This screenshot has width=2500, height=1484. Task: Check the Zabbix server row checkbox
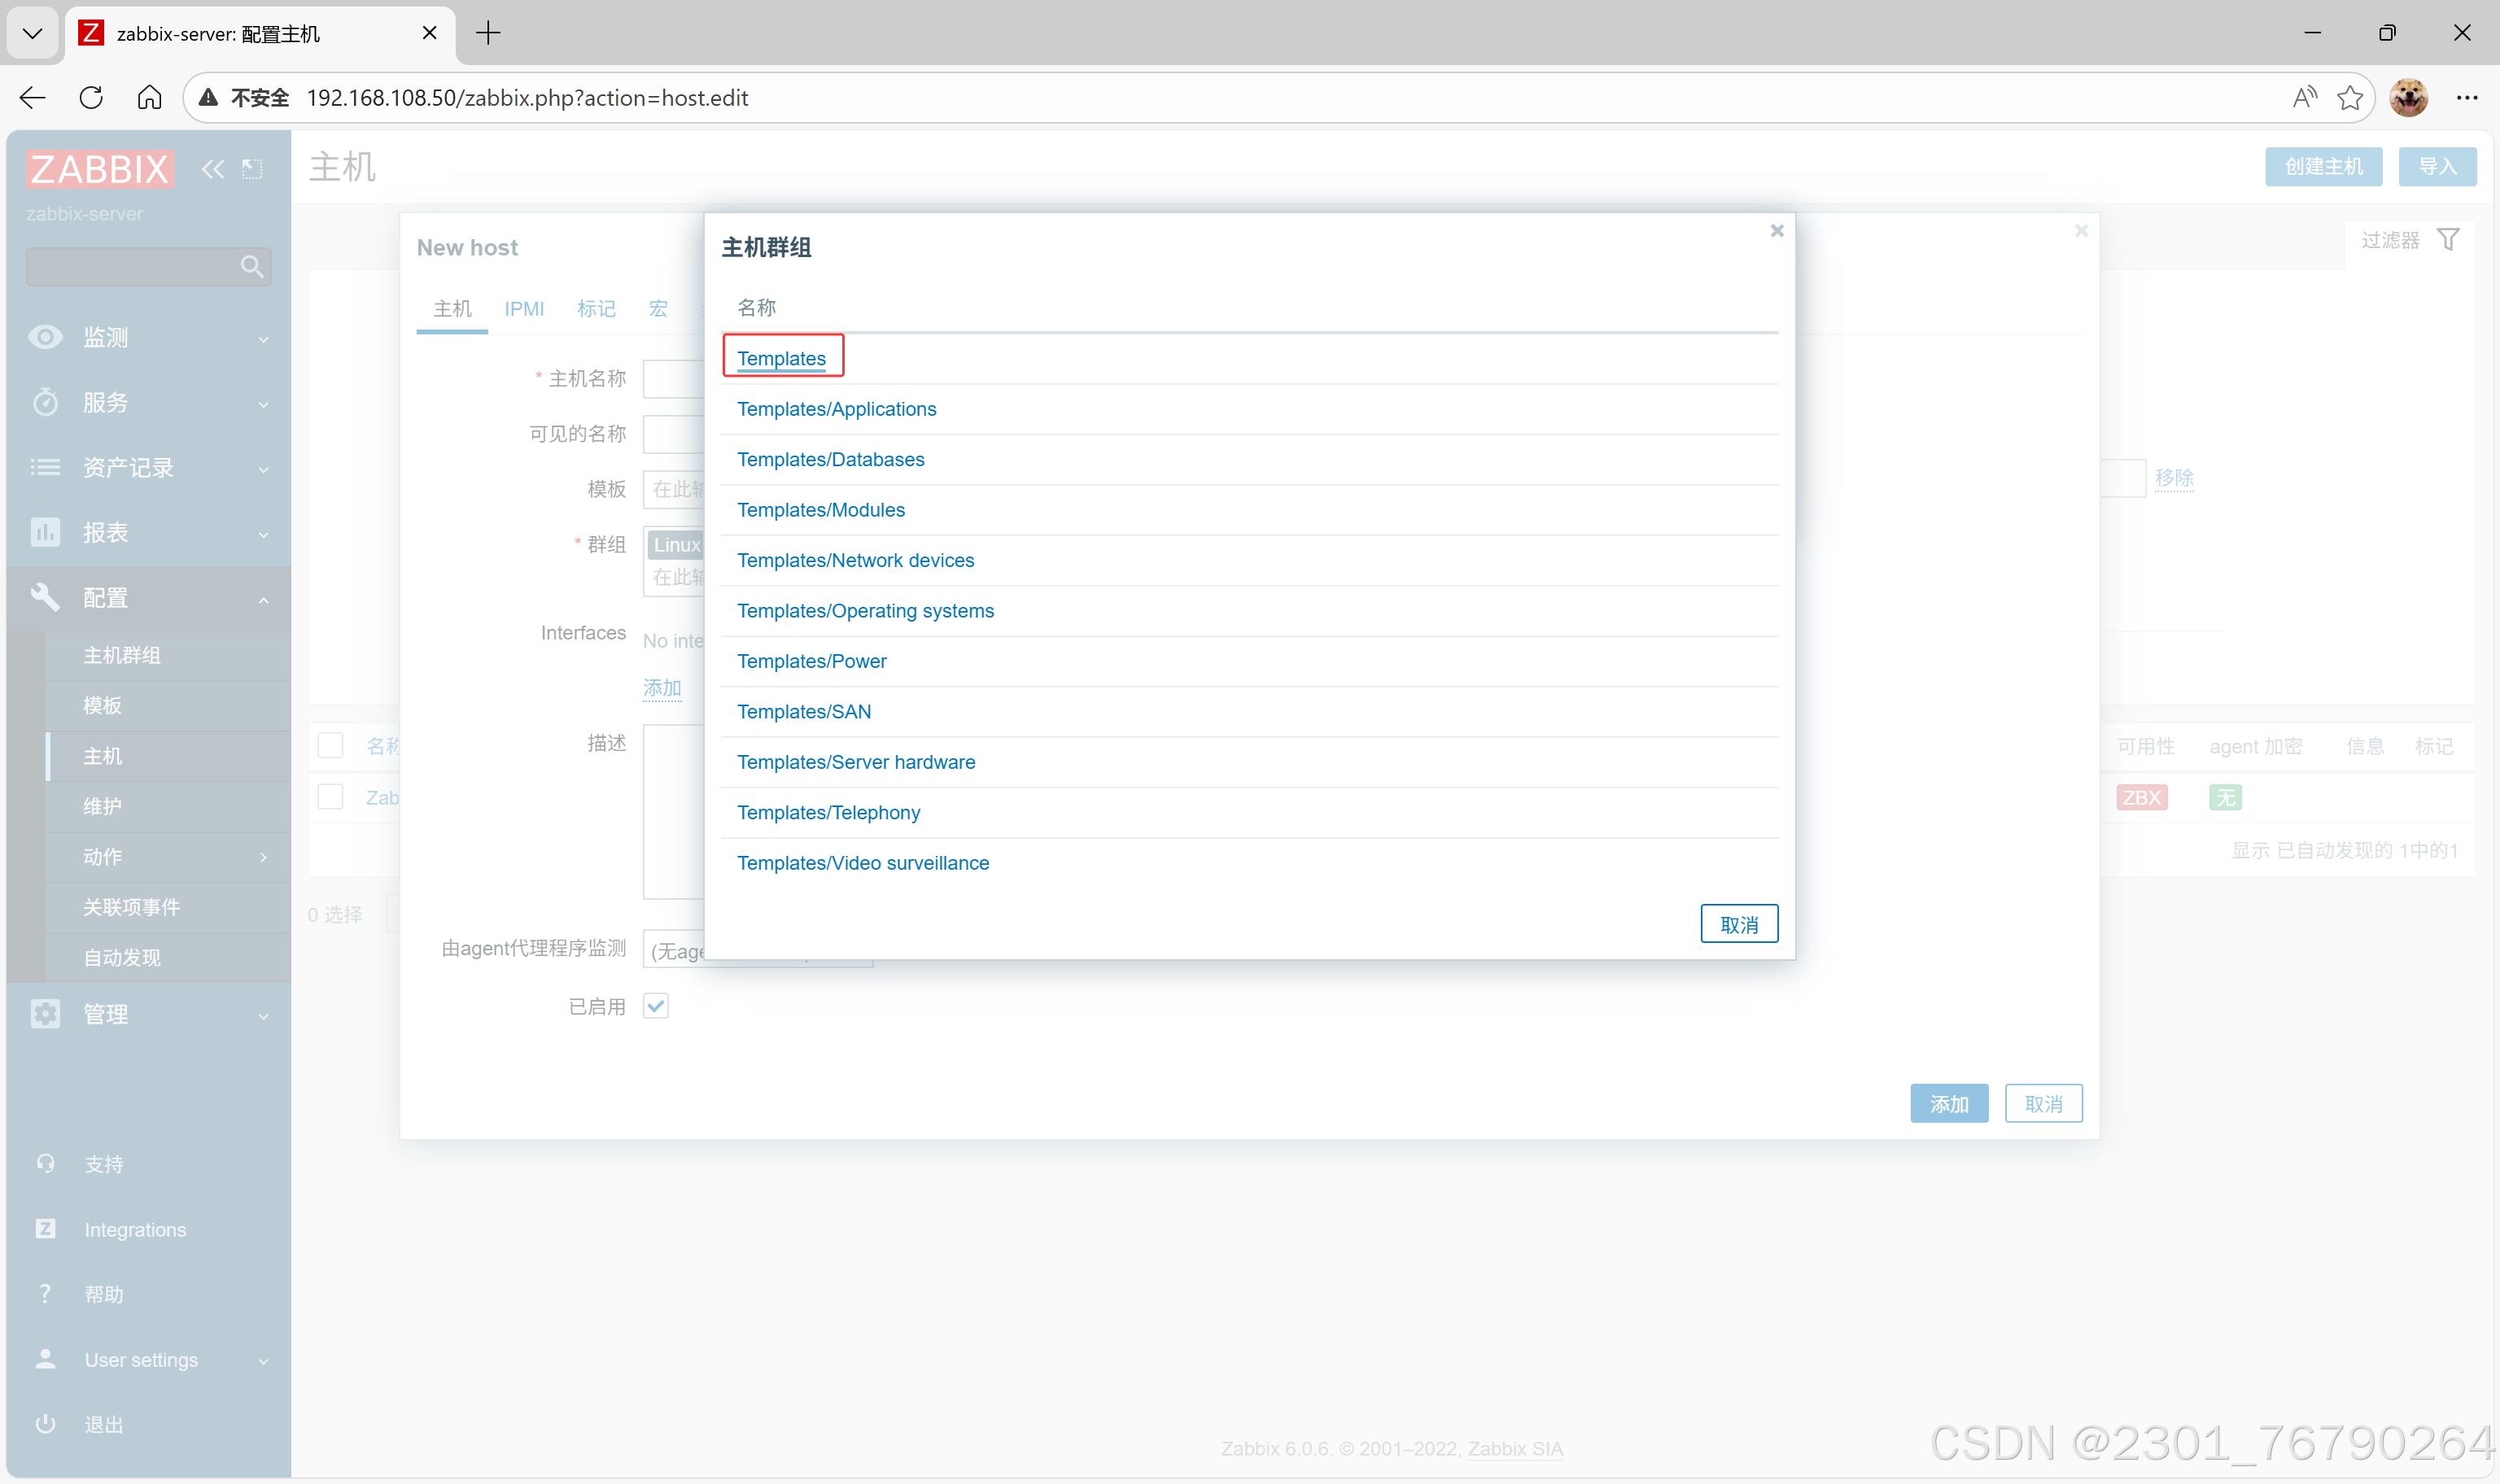click(x=330, y=797)
